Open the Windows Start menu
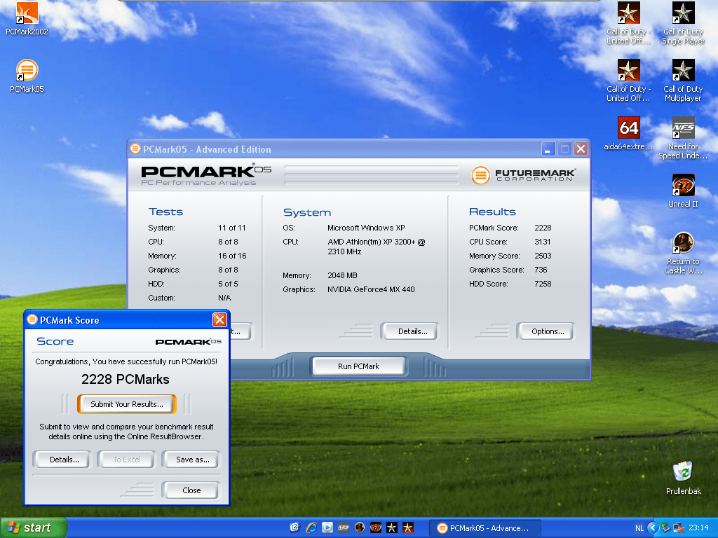Screen dimensions: 718x538 [34, 527]
